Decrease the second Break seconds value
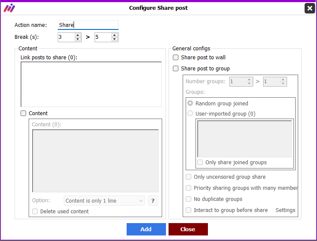 (114, 39)
